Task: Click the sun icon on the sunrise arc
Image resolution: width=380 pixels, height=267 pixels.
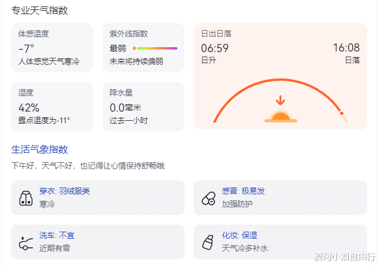Action: [280, 116]
